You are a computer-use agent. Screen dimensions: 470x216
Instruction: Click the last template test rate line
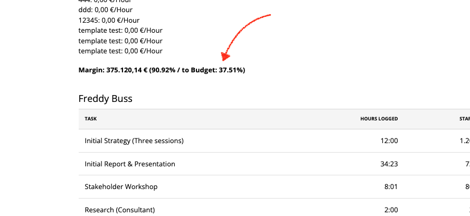tap(120, 51)
